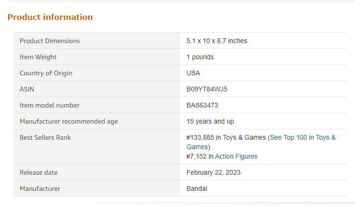Click the Bandai manufacturer value
This screenshot has height=206, width=355.
tap(196, 188)
